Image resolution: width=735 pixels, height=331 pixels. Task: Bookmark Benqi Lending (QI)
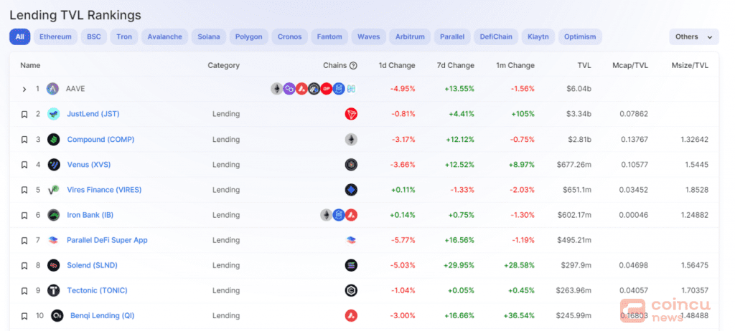(x=24, y=316)
